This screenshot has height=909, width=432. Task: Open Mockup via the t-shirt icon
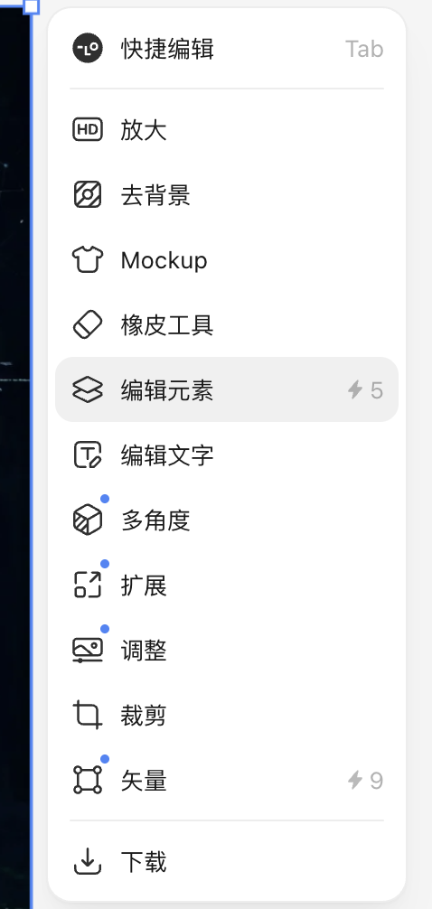coord(88,259)
